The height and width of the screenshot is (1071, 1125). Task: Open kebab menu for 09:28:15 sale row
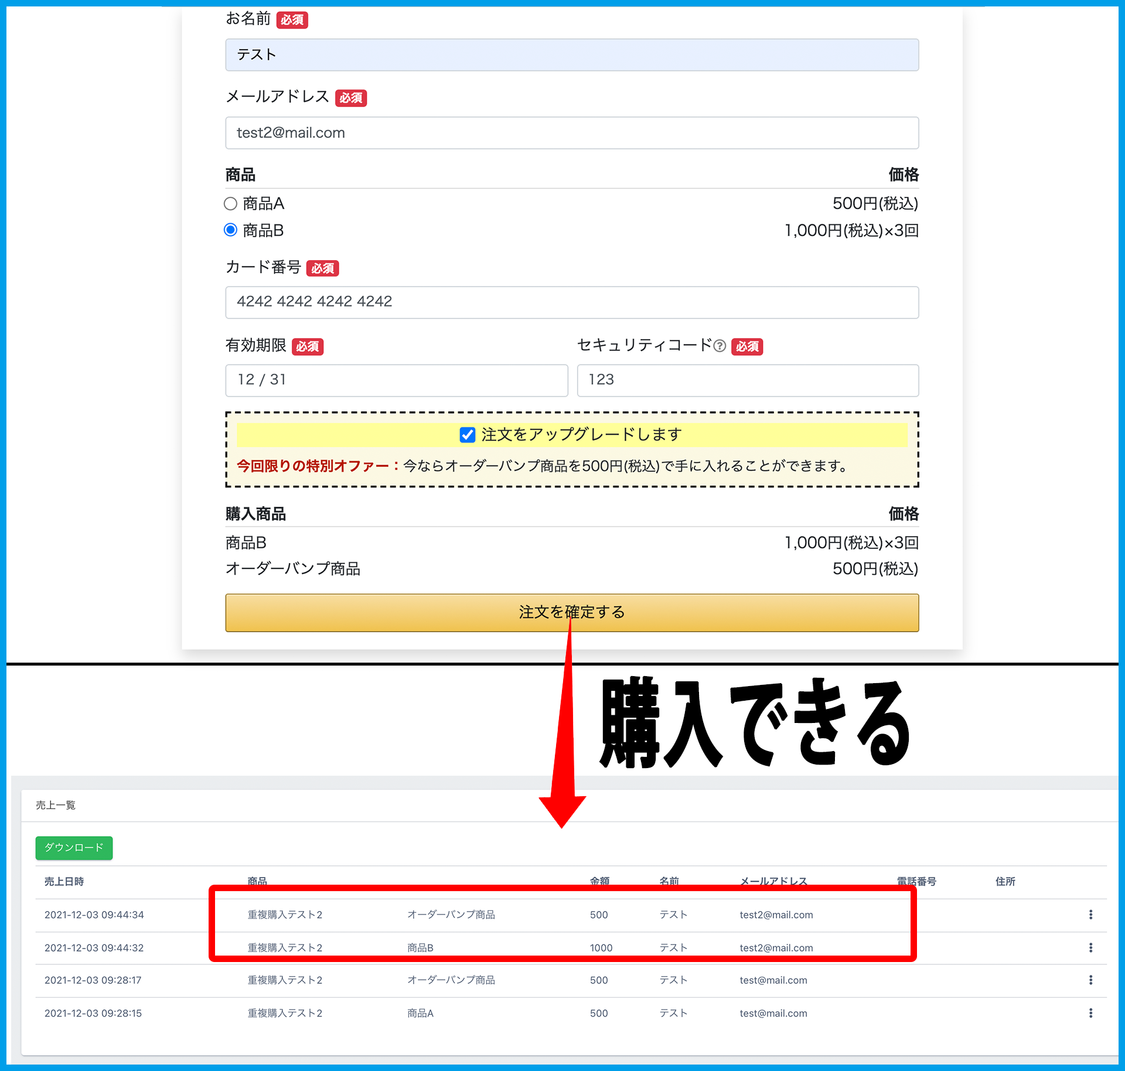1090,1013
